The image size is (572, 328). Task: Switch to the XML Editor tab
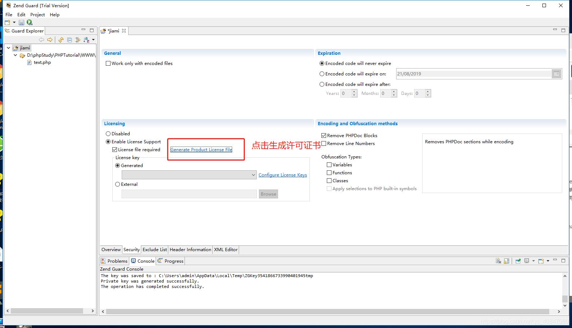click(226, 250)
